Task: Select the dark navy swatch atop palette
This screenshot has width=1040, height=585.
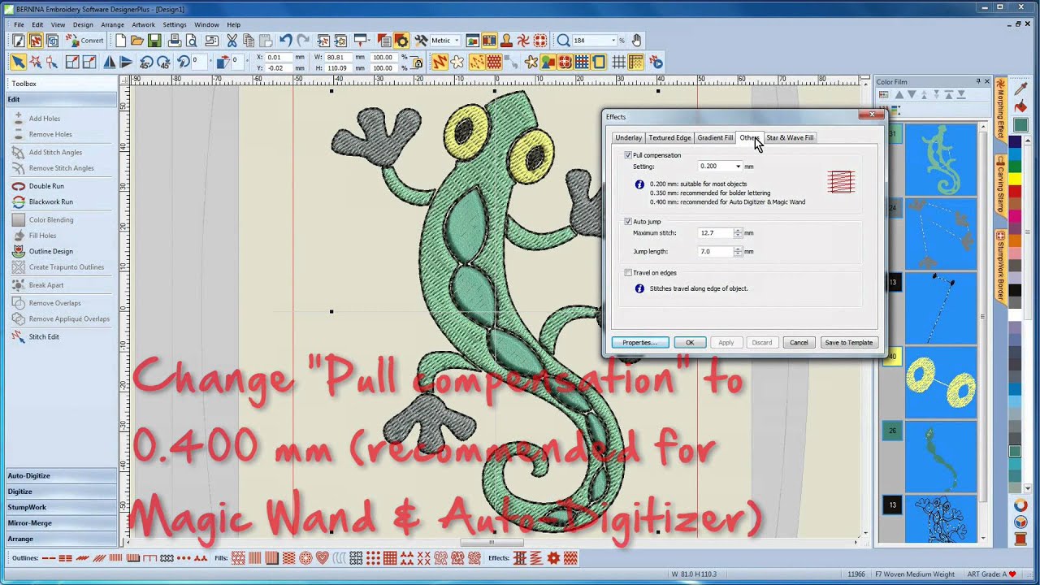Action: (x=1015, y=141)
